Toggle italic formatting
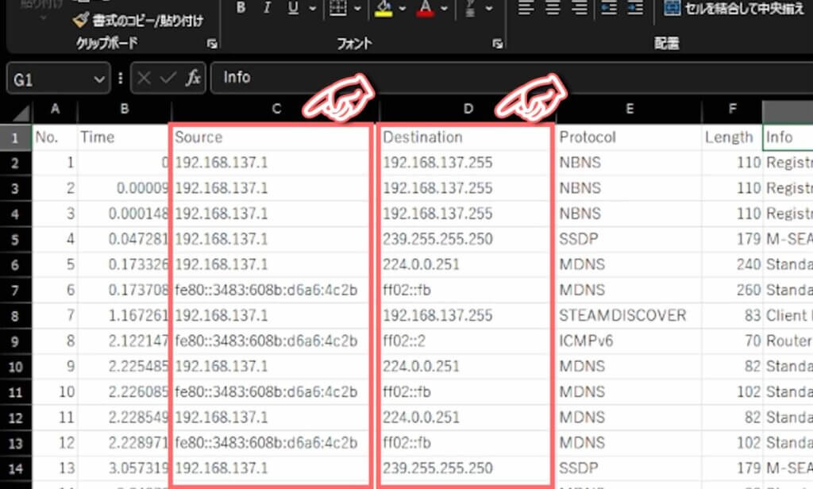 (267, 9)
